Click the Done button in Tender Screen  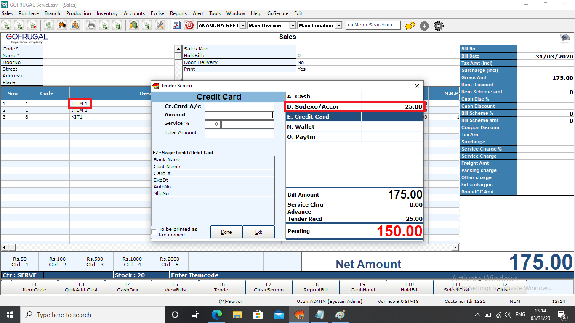click(226, 232)
